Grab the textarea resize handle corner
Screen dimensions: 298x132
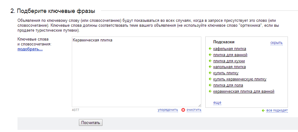tap(200, 106)
